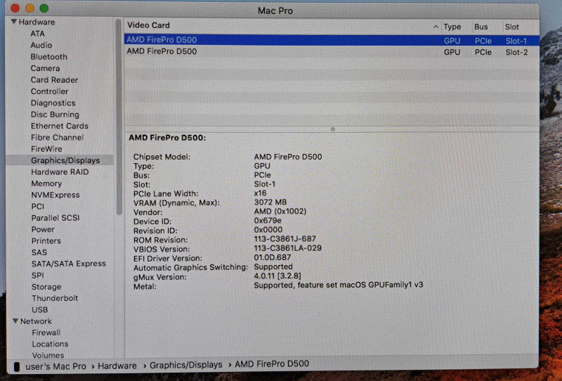
Task: Click the gMux Version value 4.0.11 [3.2.8]
Action: point(277,276)
